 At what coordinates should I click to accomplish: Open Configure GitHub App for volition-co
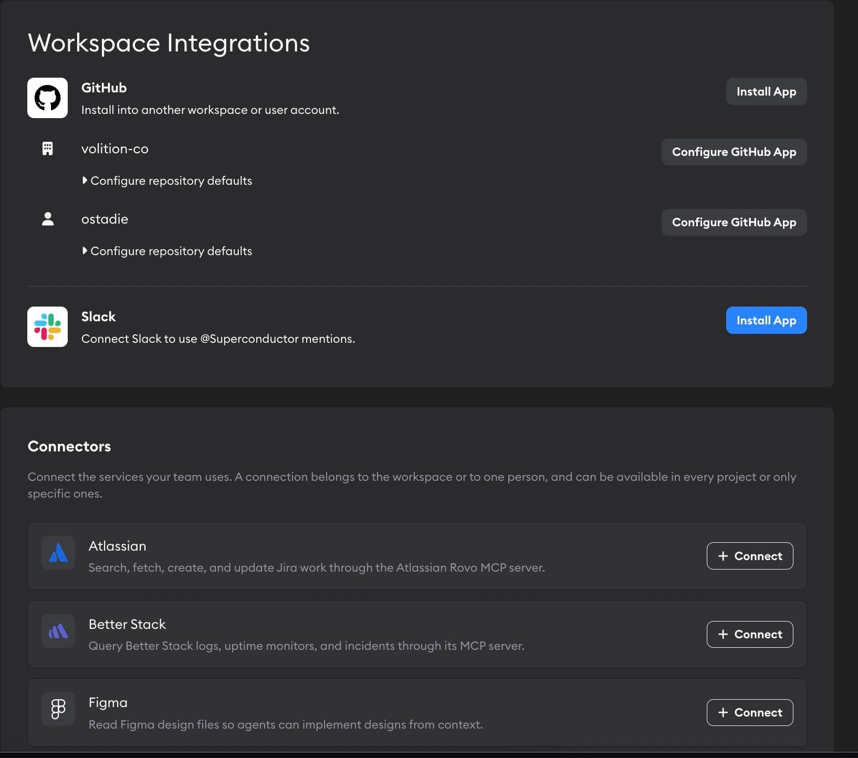[734, 152]
